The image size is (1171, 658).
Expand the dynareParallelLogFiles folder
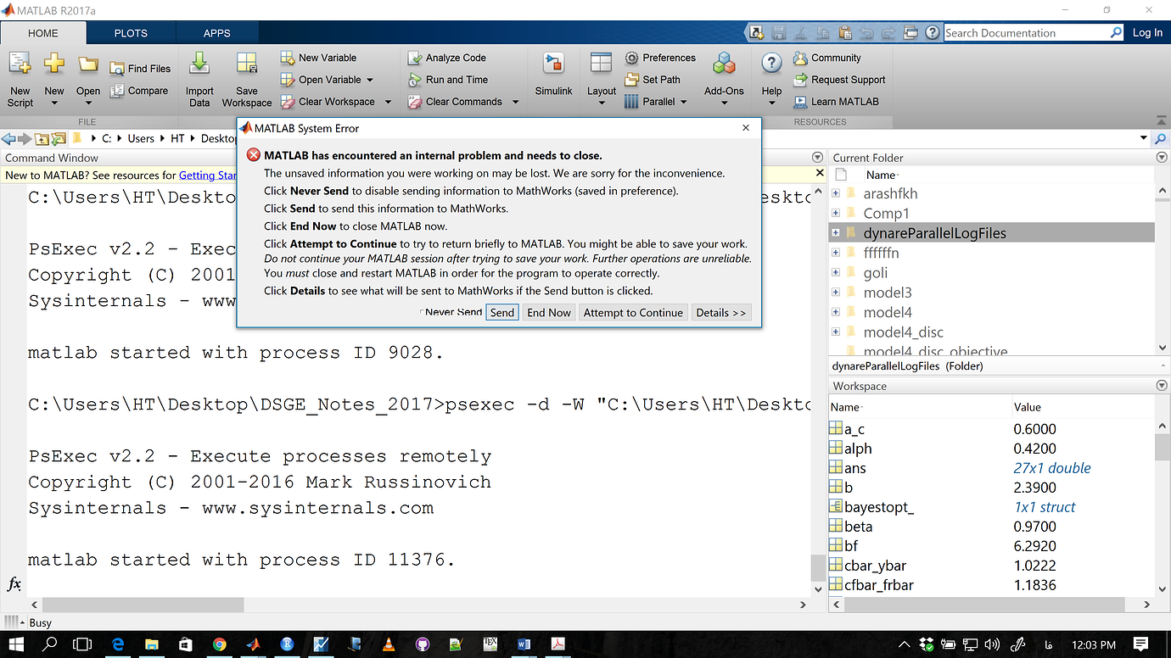point(836,231)
